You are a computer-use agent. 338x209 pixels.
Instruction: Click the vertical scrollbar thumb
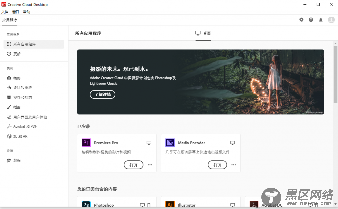(x=335, y=74)
